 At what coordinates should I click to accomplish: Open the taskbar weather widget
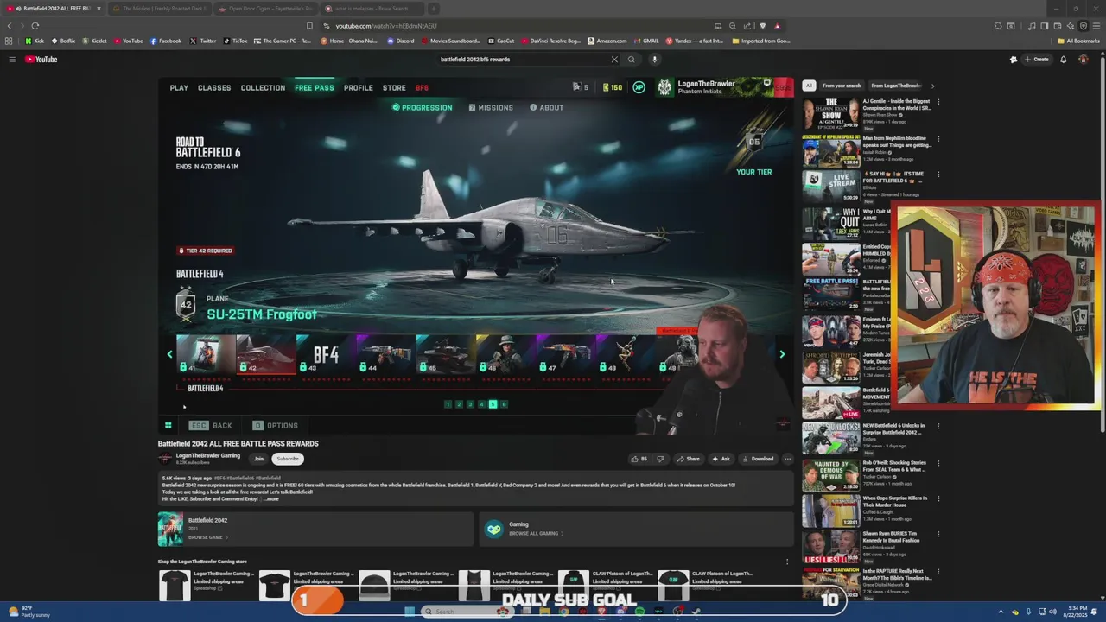point(30,612)
